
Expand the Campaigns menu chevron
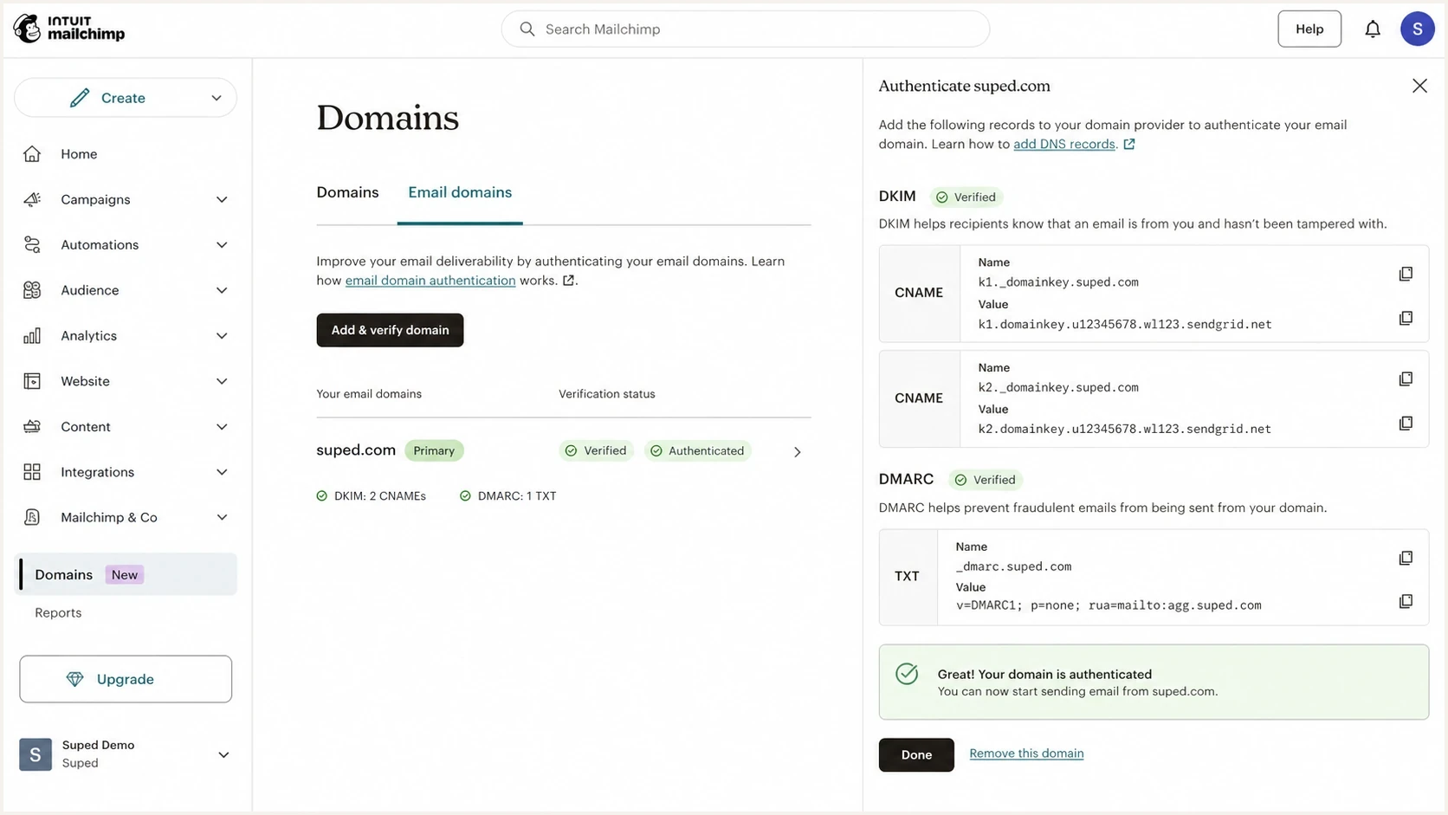(x=222, y=199)
